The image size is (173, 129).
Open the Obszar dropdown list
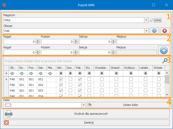click(x=146, y=31)
